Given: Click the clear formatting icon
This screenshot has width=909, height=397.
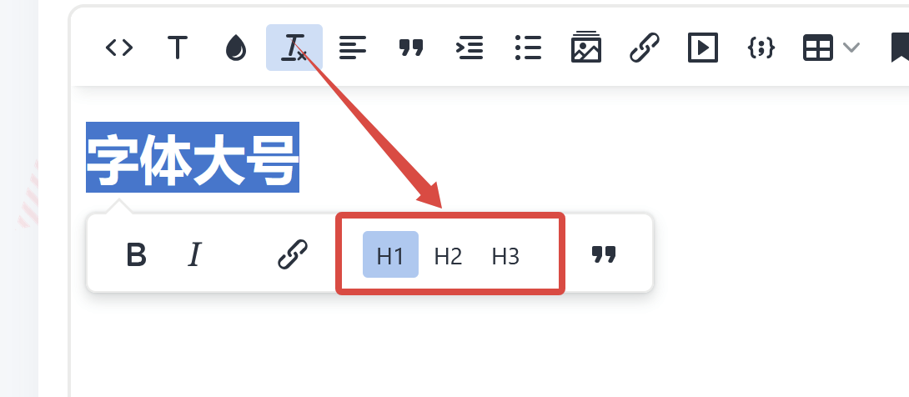Looking at the screenshot, I should 294,48.
